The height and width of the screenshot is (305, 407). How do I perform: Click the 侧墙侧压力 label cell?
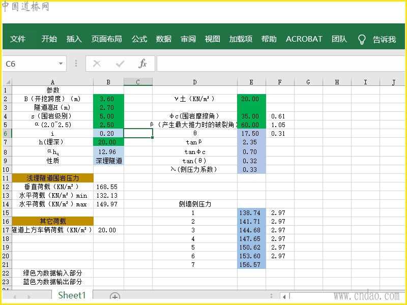pos(195,204)
